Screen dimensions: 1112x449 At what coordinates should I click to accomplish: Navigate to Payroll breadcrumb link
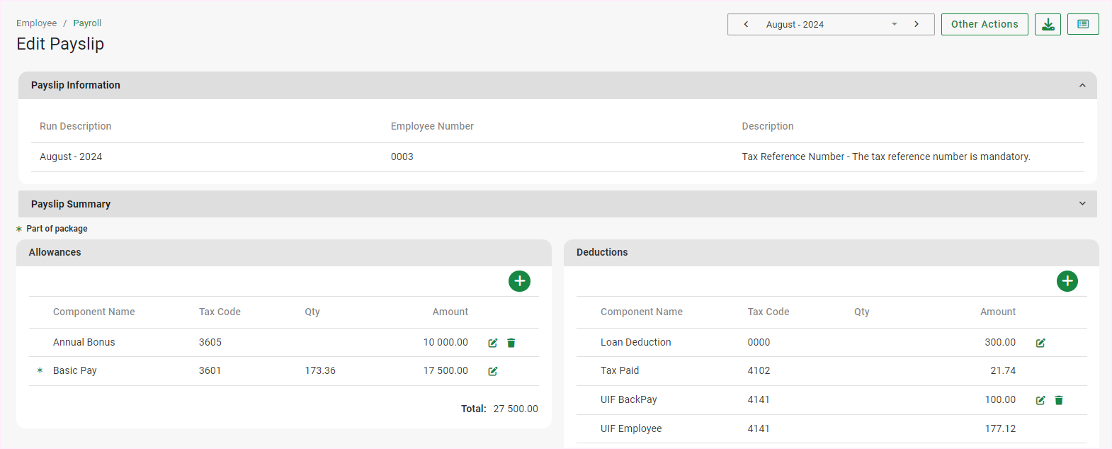(87, 23)
